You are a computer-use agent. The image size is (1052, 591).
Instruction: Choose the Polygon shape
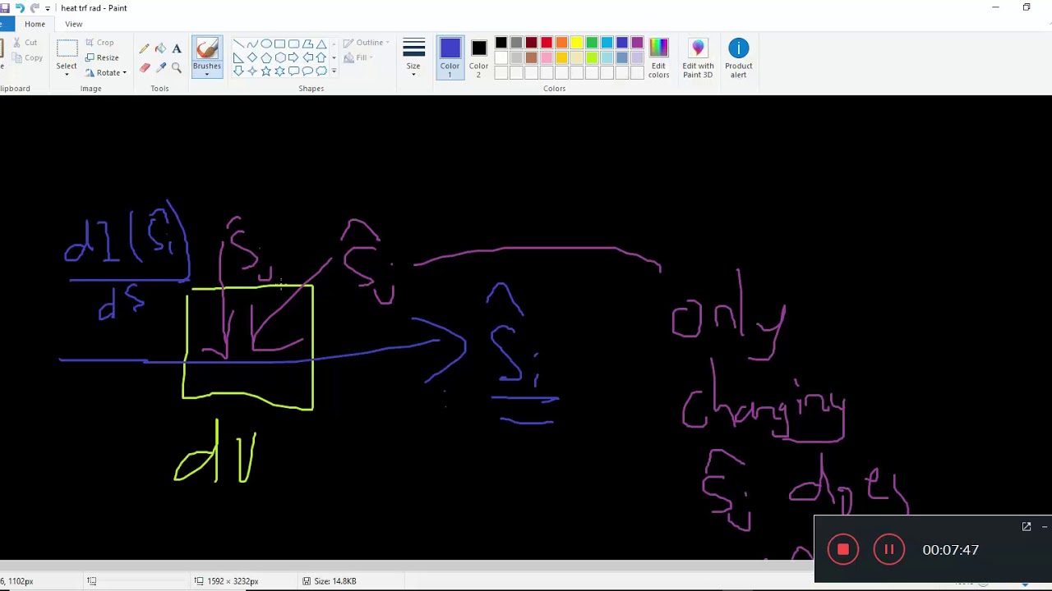pos(307,44)
